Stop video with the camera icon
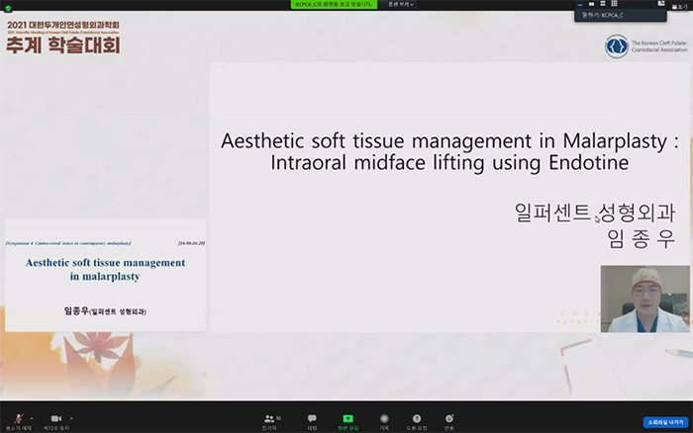The height and width of the screenshot is (433, 693). coord(56,421)
